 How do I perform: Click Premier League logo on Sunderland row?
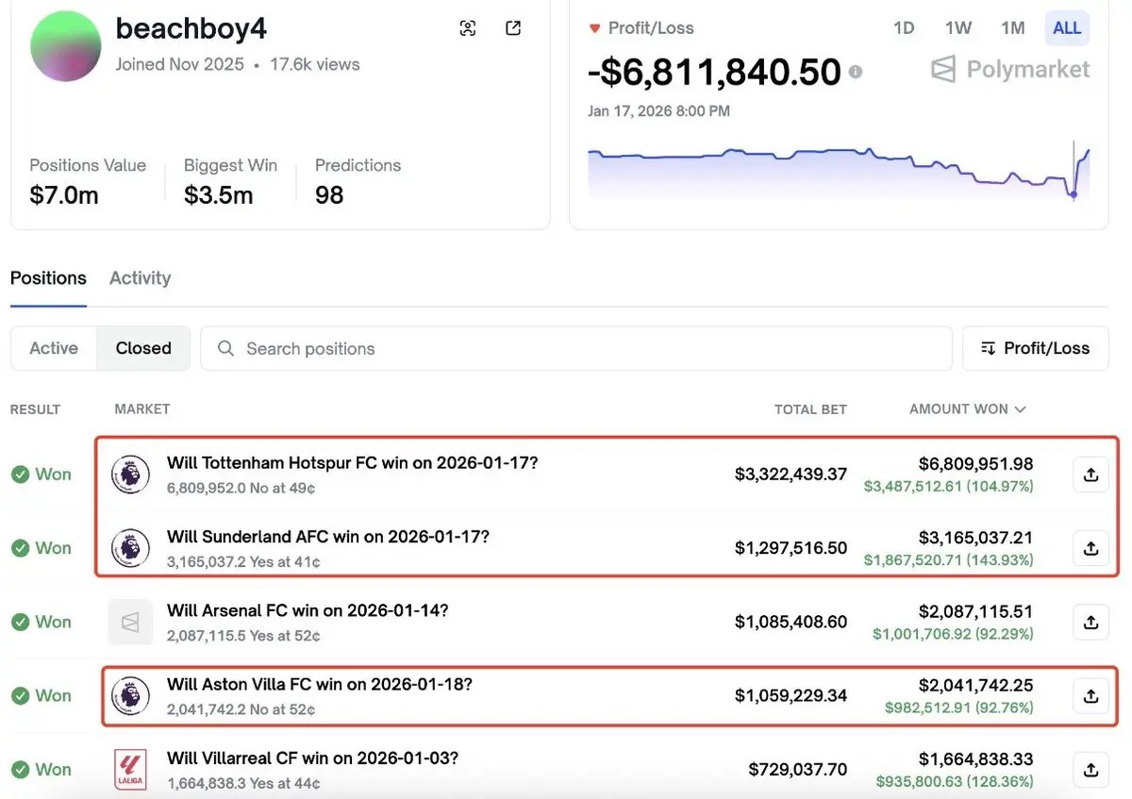point(130,548)
